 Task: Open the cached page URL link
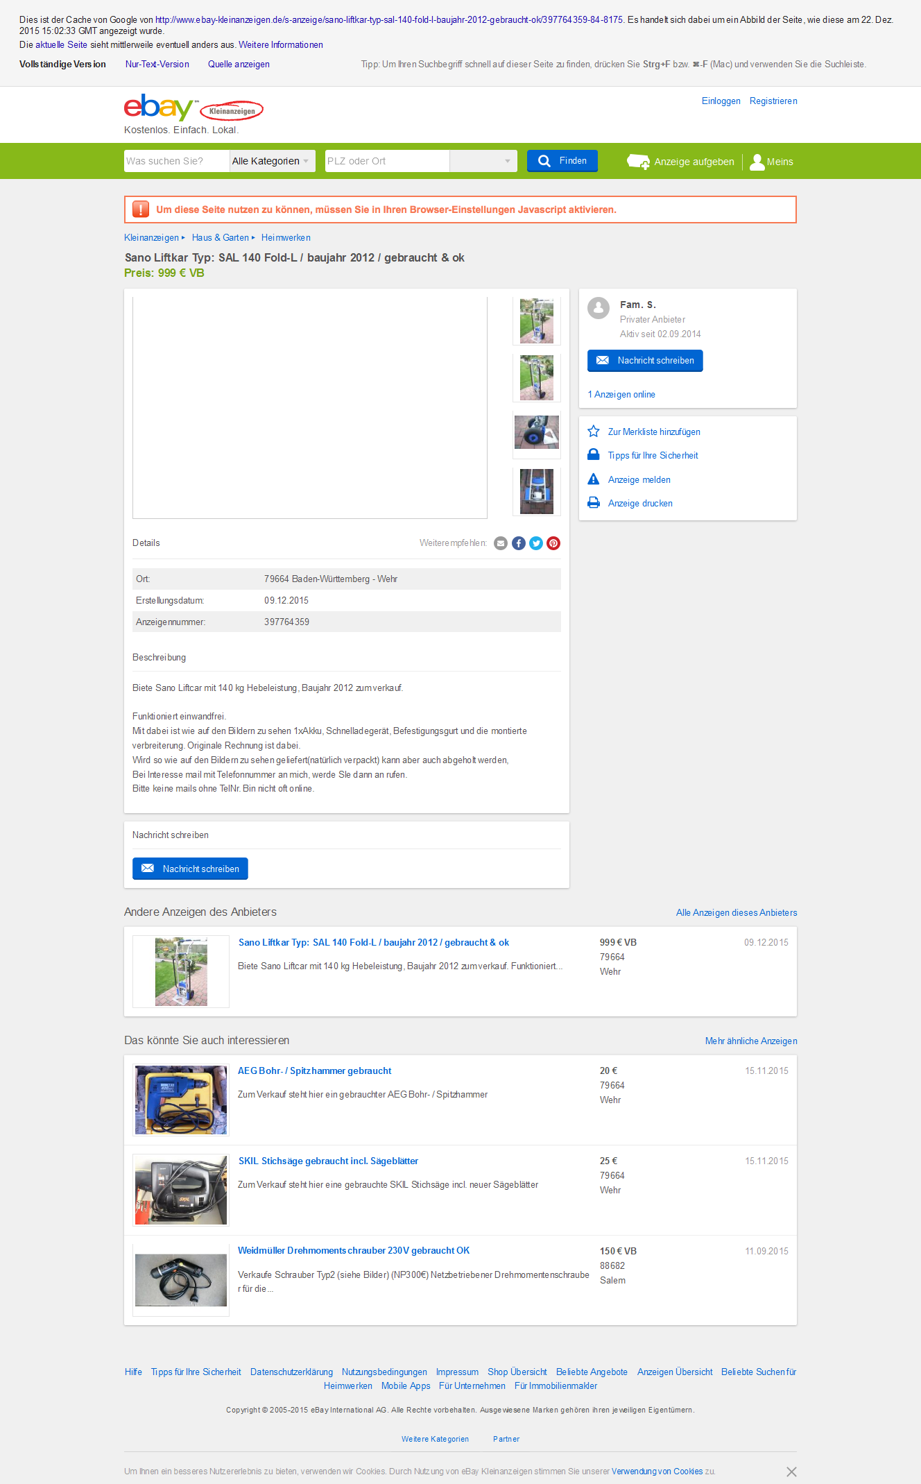[x=389, y=20]
